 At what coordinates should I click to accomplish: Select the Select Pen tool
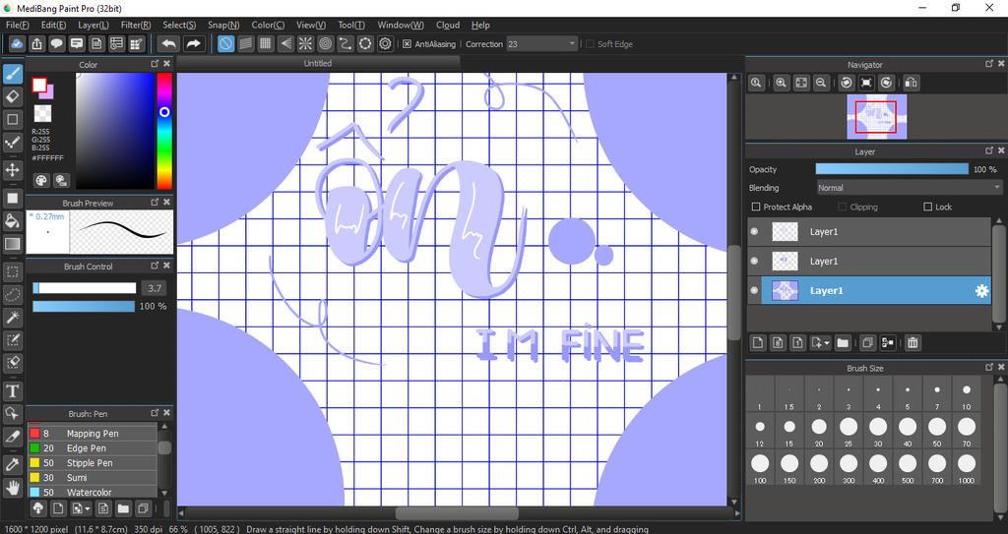(x=12, y=340)
